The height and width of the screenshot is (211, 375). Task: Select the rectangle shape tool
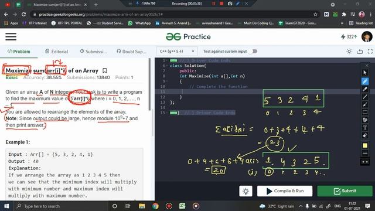click(x=364, y=112)
